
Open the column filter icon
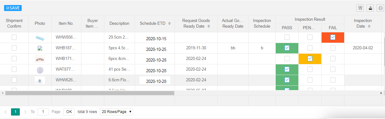click(x=360, y=8)
